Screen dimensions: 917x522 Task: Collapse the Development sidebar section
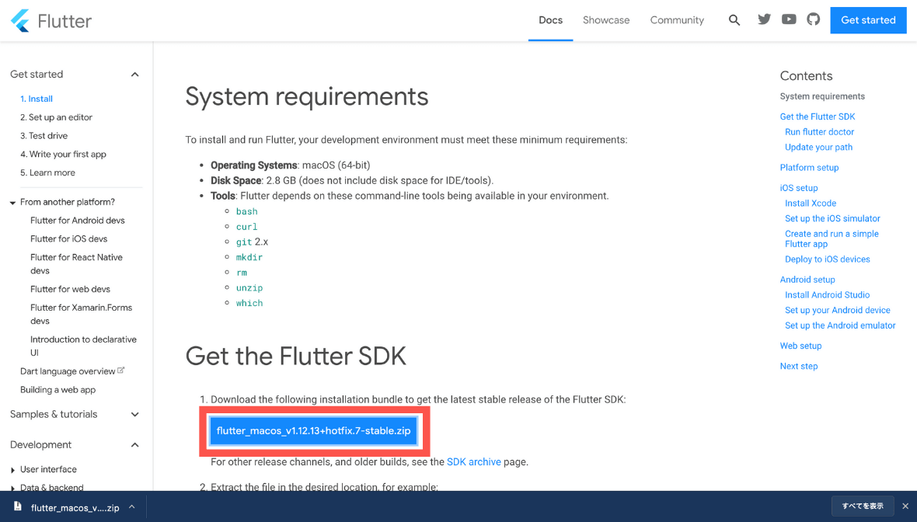134,444
